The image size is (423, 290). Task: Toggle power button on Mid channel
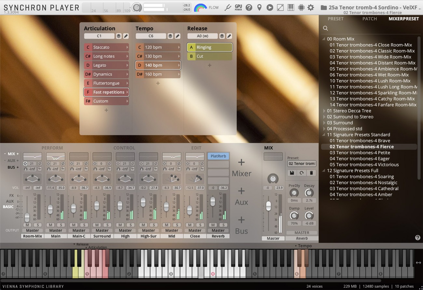(165, 164)
